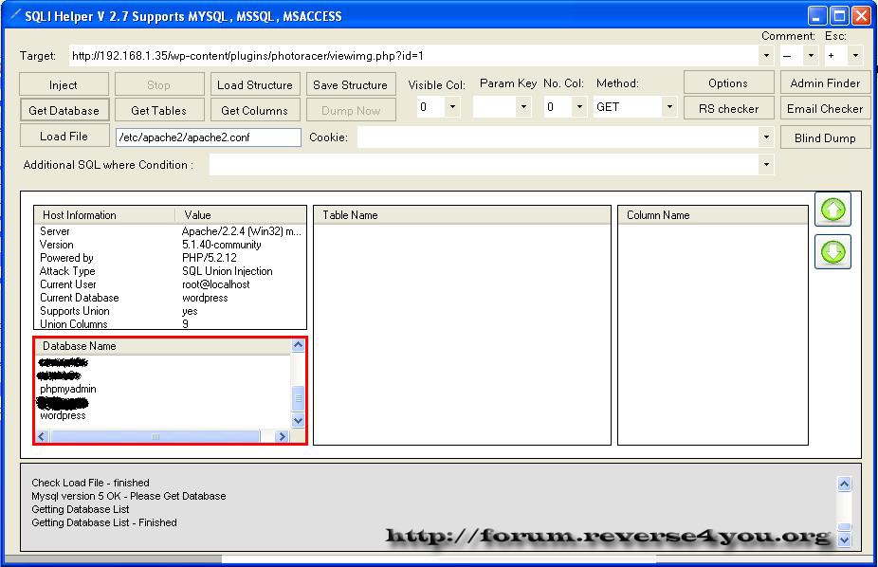The image size is (878, 567).
Task: Click the Inject button
Action: 64,84
